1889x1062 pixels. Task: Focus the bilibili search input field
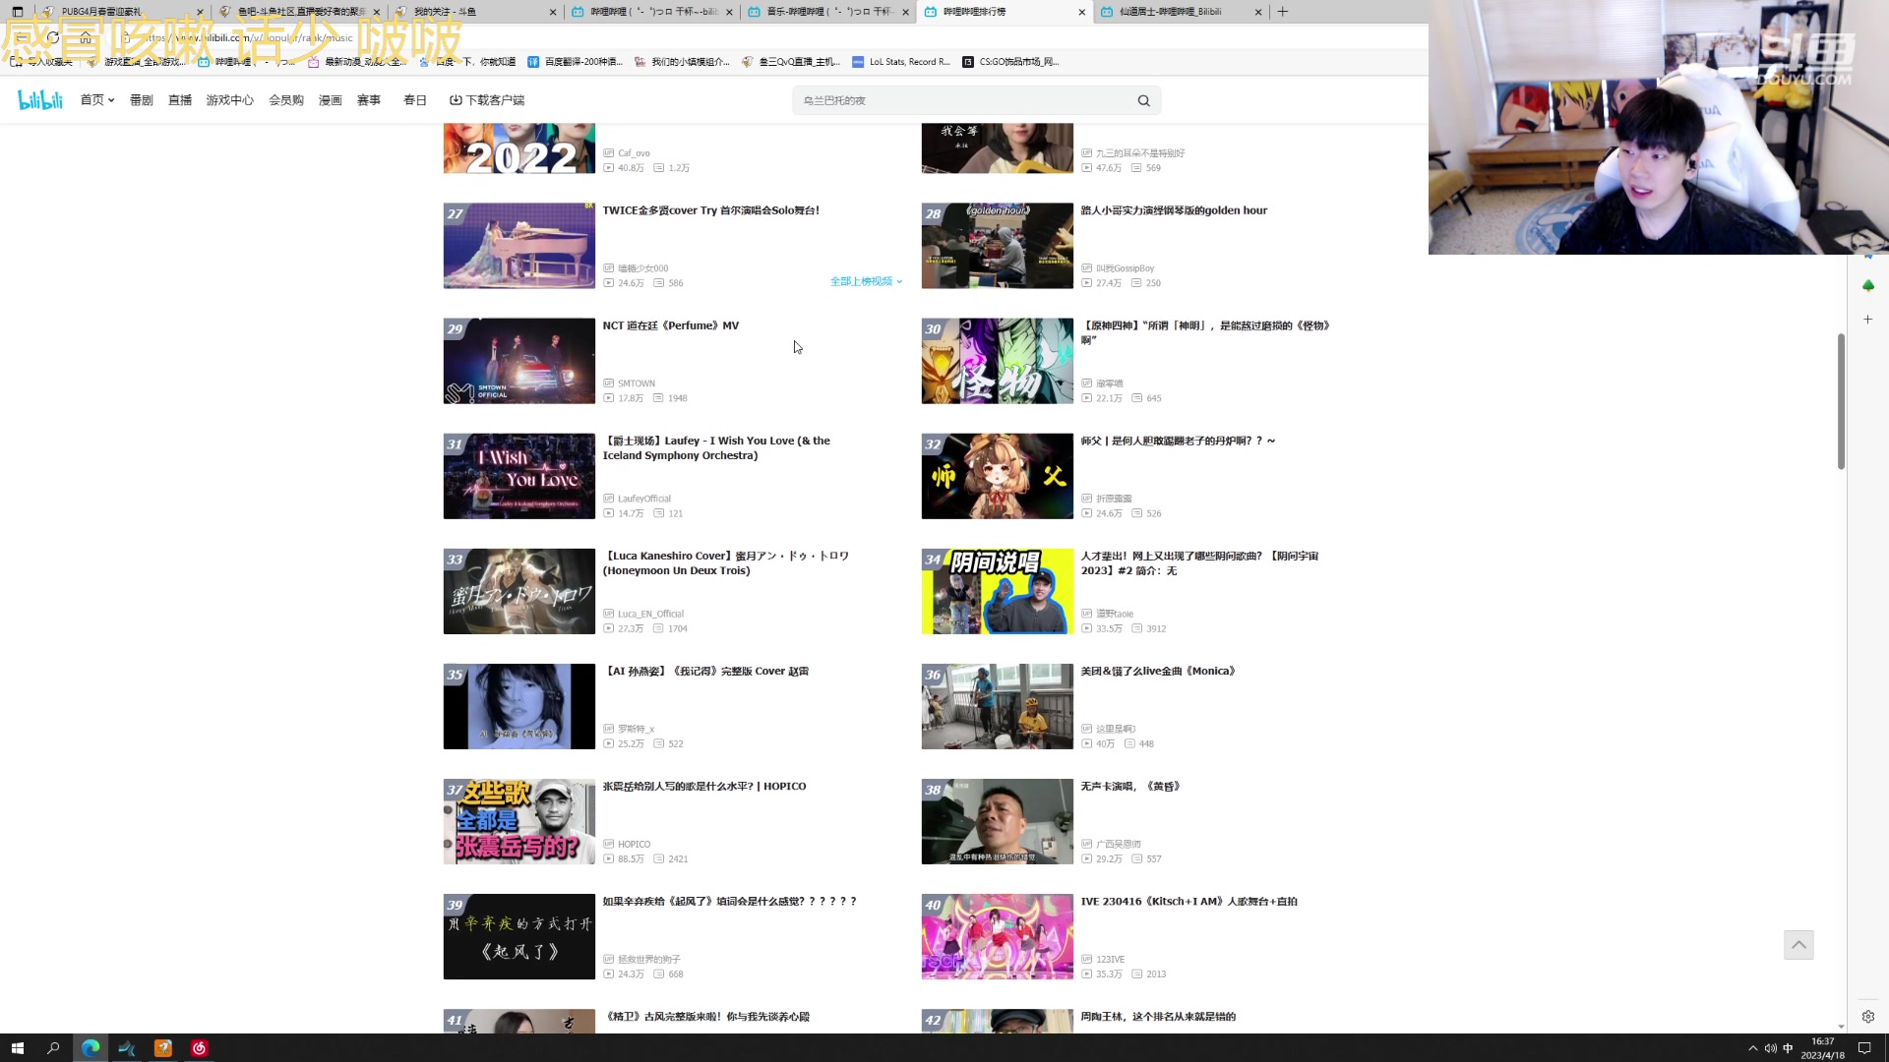click(x=959, y=100)
